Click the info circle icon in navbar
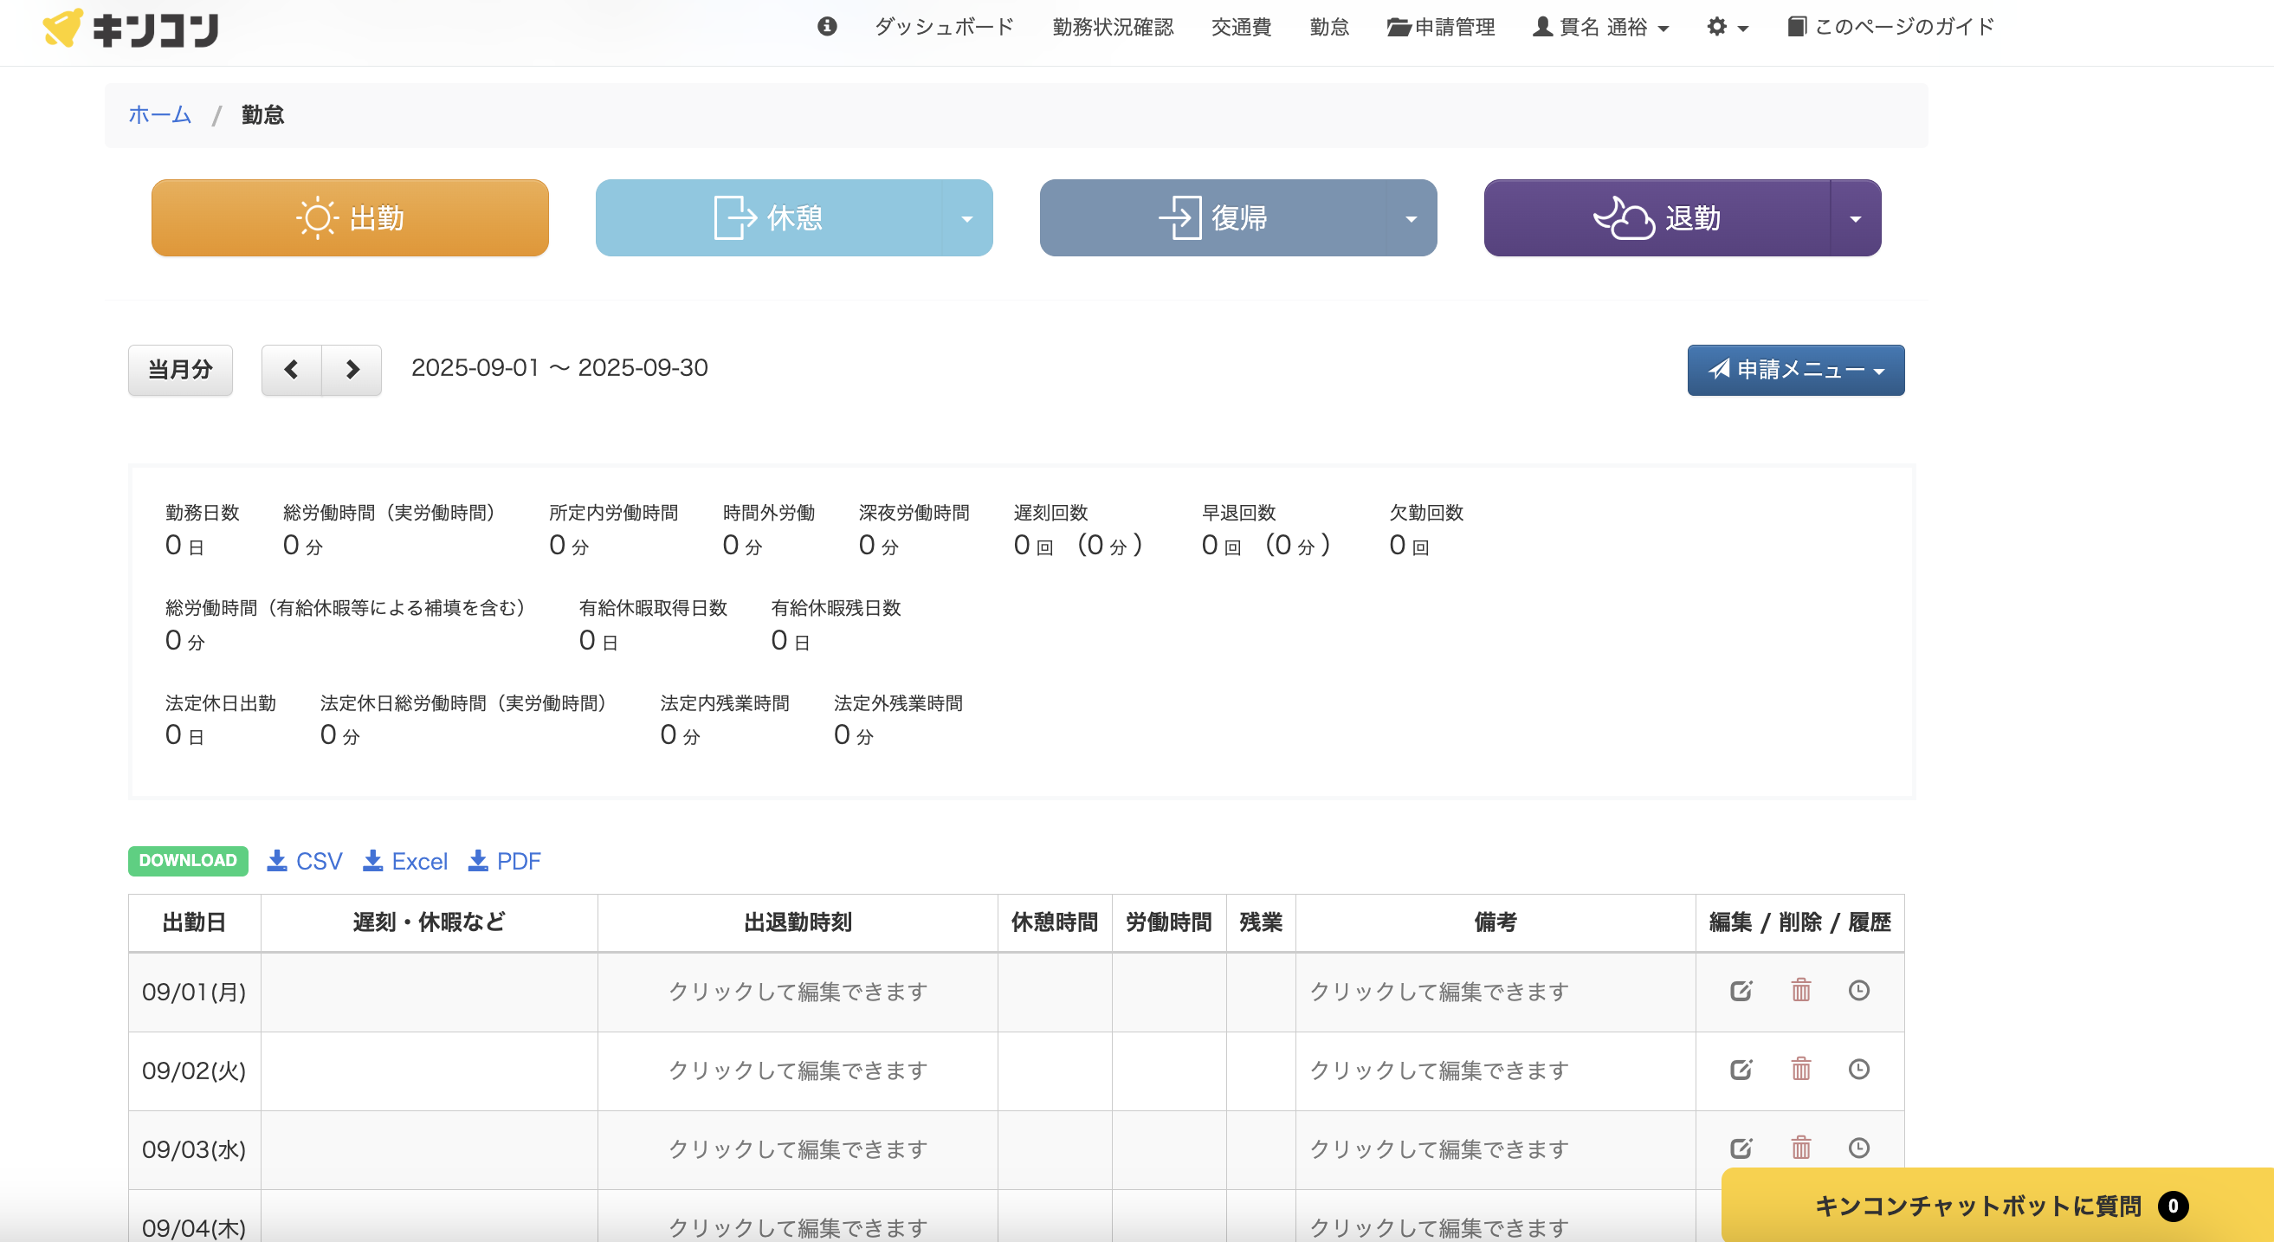This screenshot has height=1242, width=2274. coord(826,27)
